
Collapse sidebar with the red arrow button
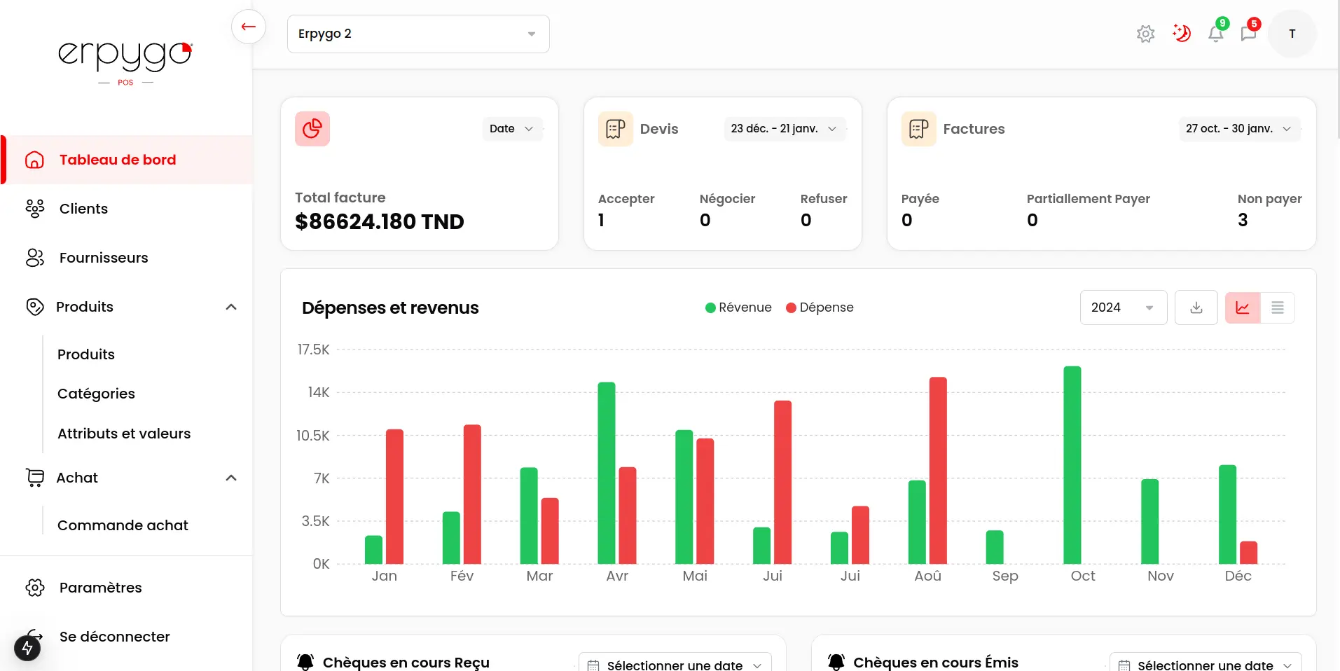248,27
